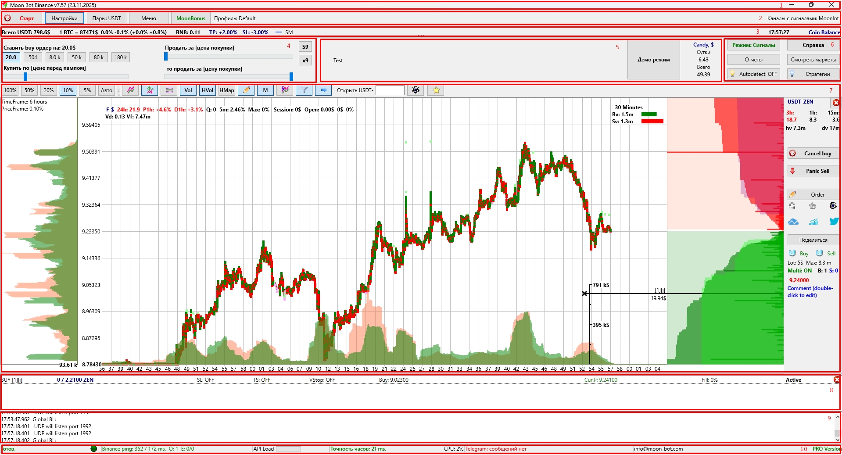842x455 pixels.
Task: Click the eye icon next to Открыть USDT field
Action: tap(416, 90)
